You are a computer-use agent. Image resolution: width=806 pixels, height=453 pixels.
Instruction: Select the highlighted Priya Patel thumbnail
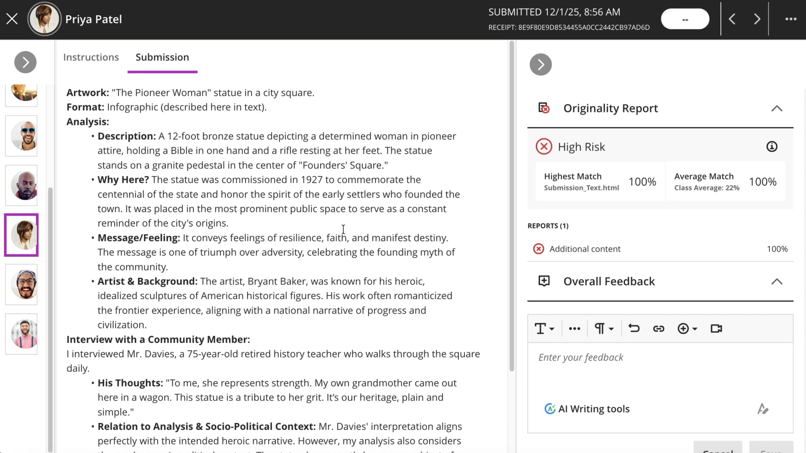pyautogui.click(x=21, y=235)
